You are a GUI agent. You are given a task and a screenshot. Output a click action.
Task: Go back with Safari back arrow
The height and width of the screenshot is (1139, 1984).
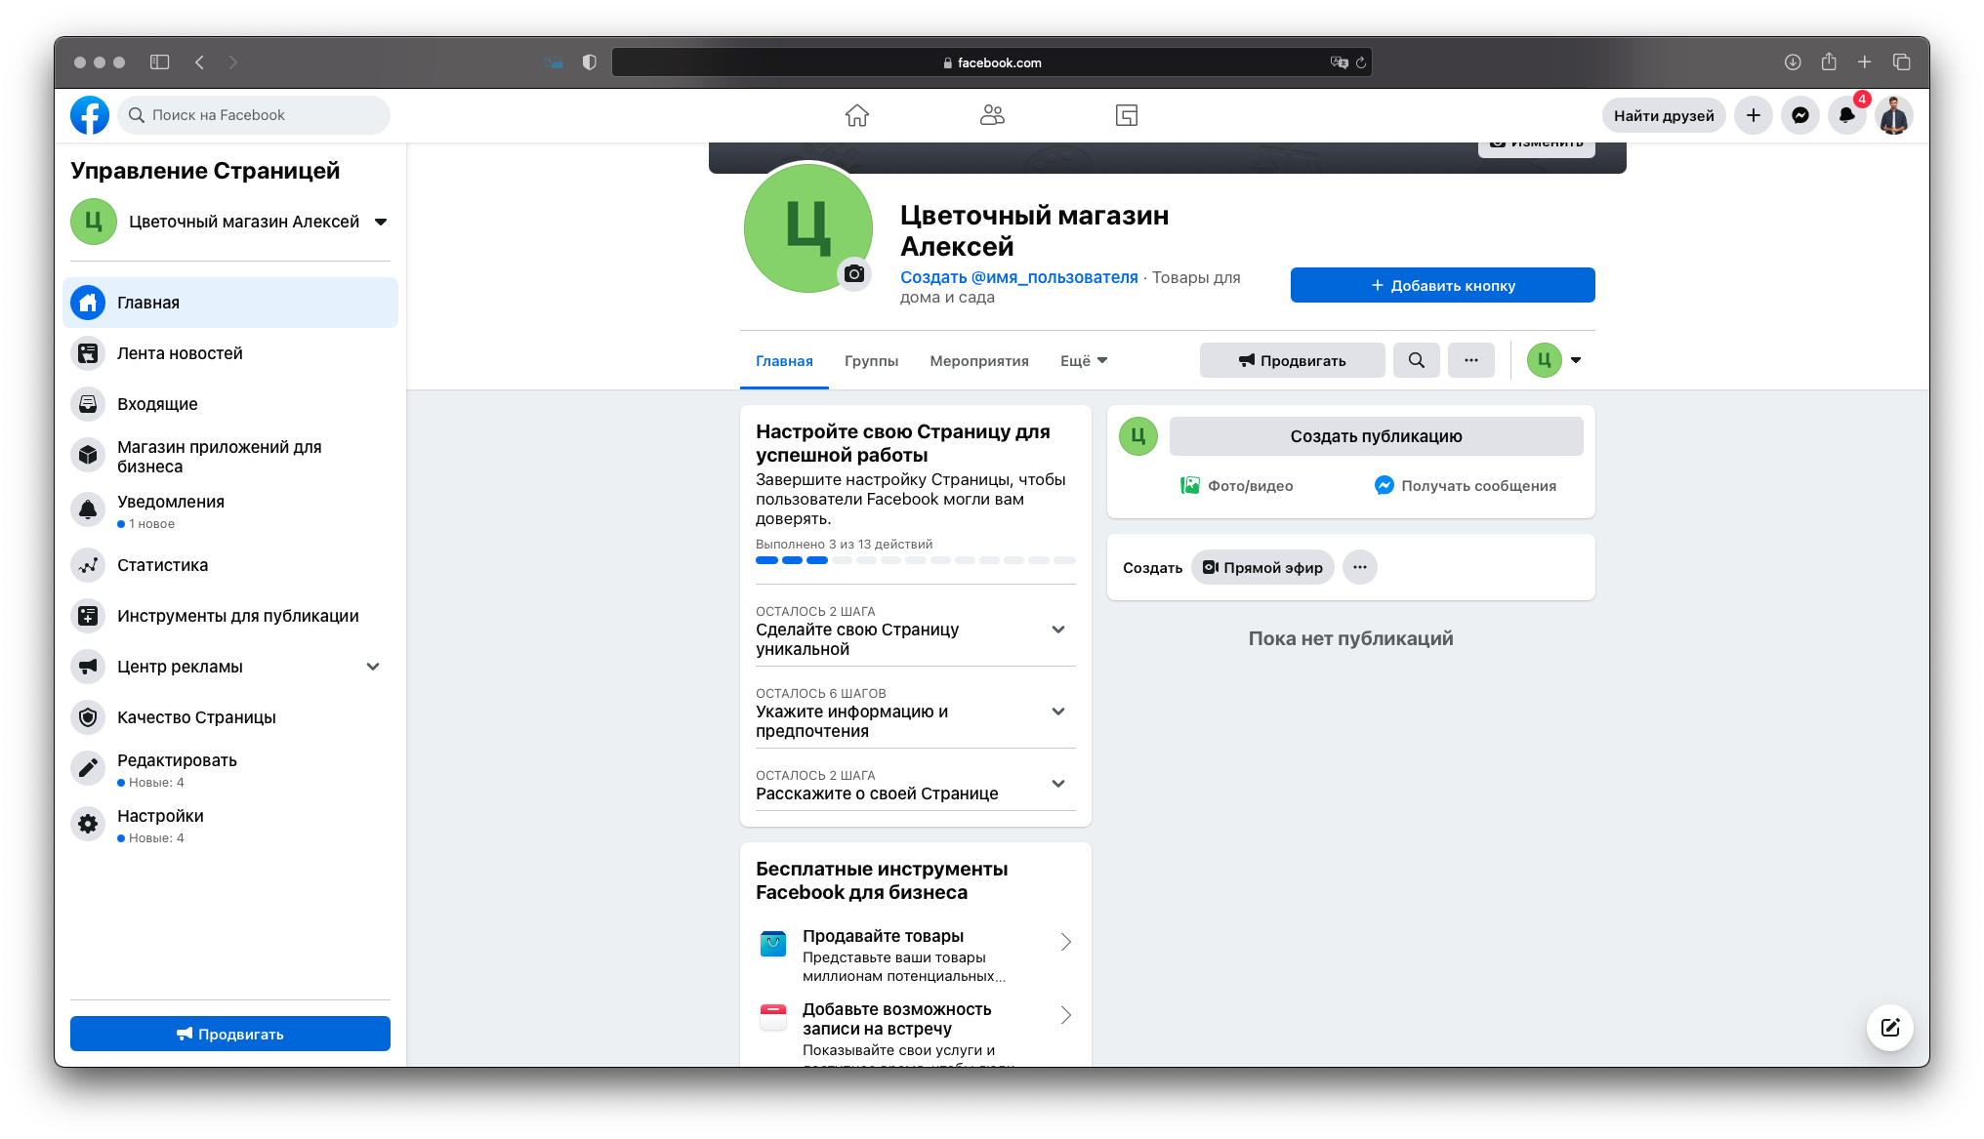pos(199,62)
